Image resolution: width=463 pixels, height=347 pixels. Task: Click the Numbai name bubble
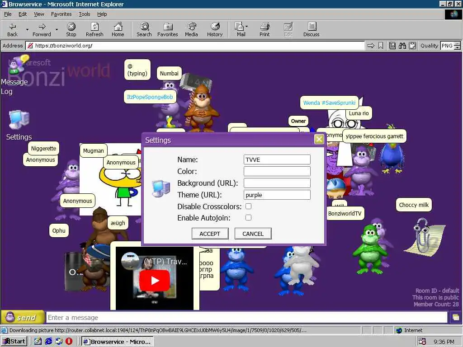[x=169, y=74]
